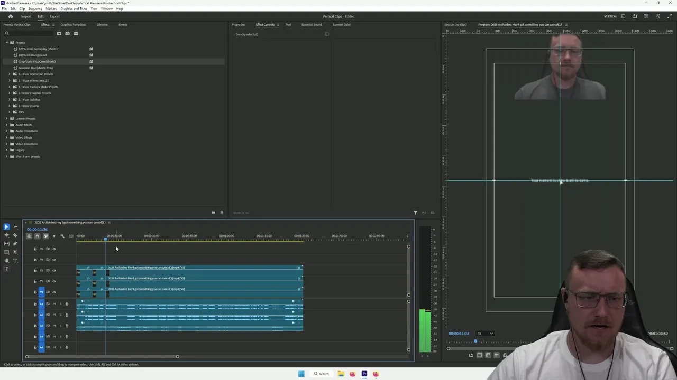Delete custom item in Effects panel

click(222, 213)
